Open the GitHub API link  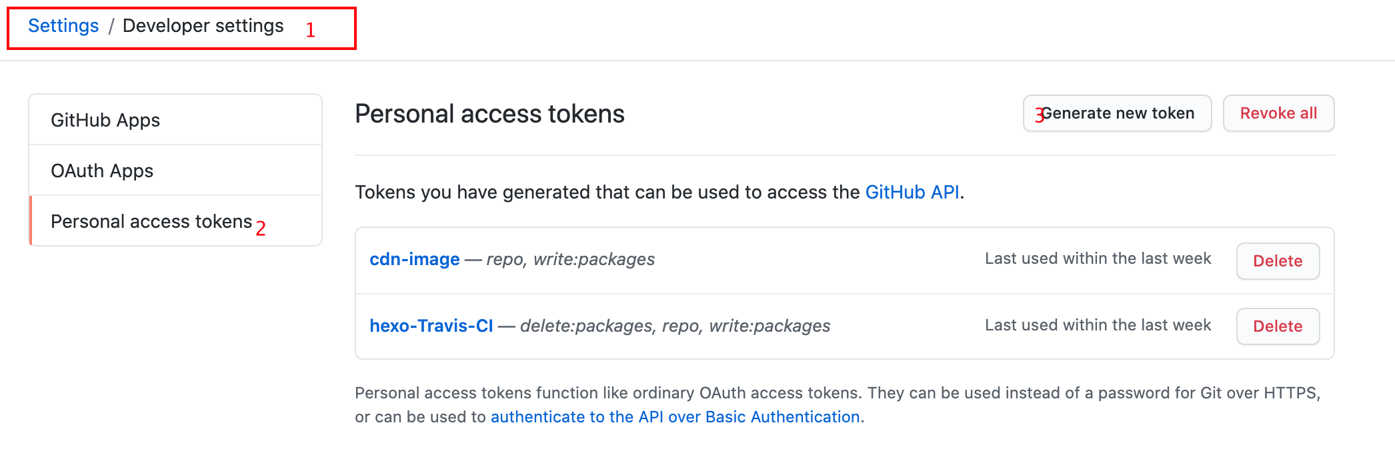click(x=912, y=192)
